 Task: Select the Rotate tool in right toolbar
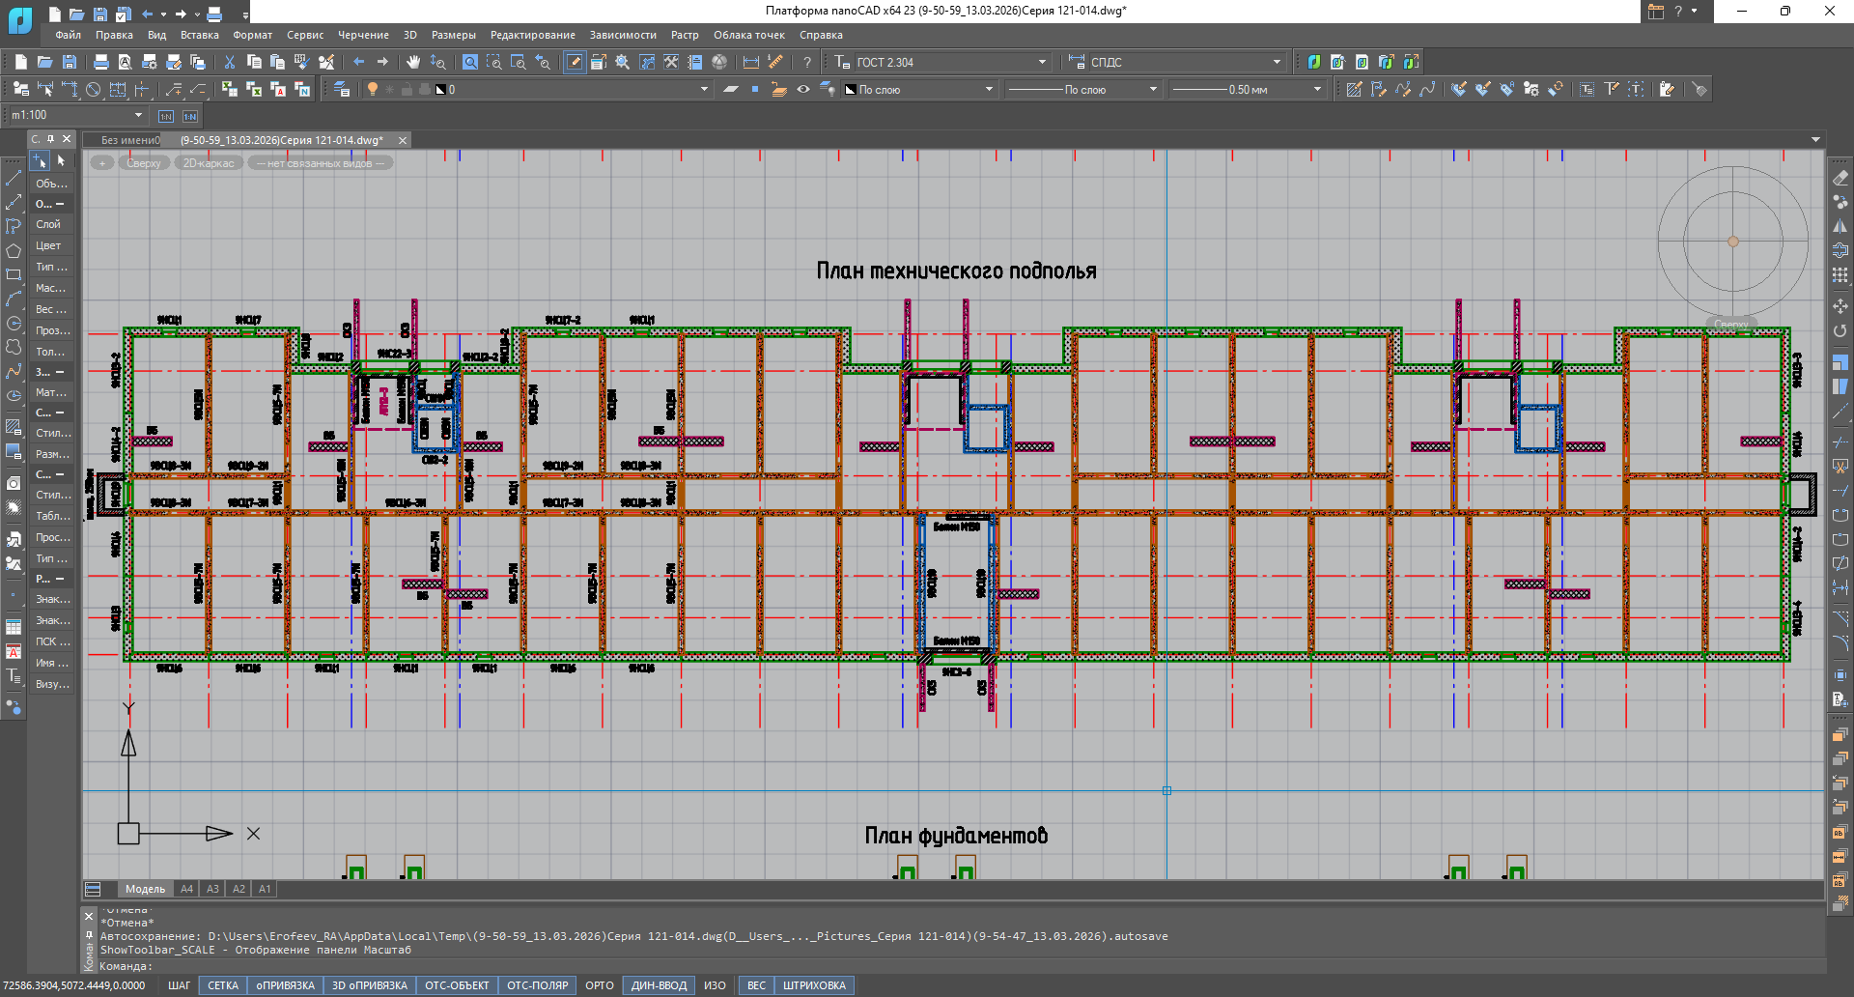[x=1840, y=330]
